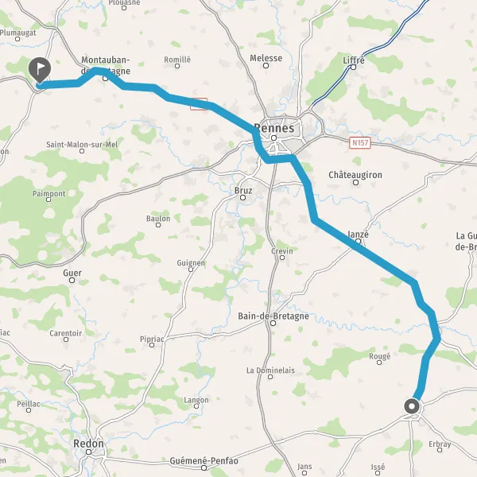Click the Bain-de-Bretagne dot marker

pos(273,324)
